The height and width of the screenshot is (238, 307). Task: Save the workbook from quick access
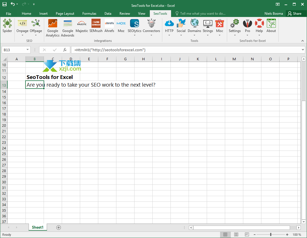(x=5, y=4)
